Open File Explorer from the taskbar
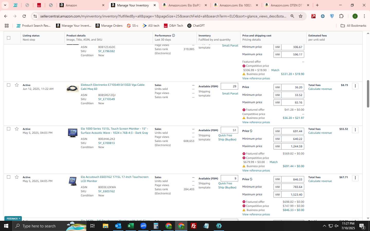 point(106,226)
